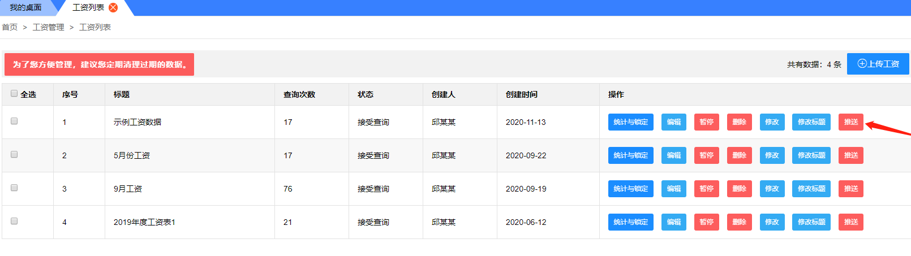The height and width of the screenshot is (256, 911).
Task: Check the box for 示例工资数据 row
Action: (14, 121)
